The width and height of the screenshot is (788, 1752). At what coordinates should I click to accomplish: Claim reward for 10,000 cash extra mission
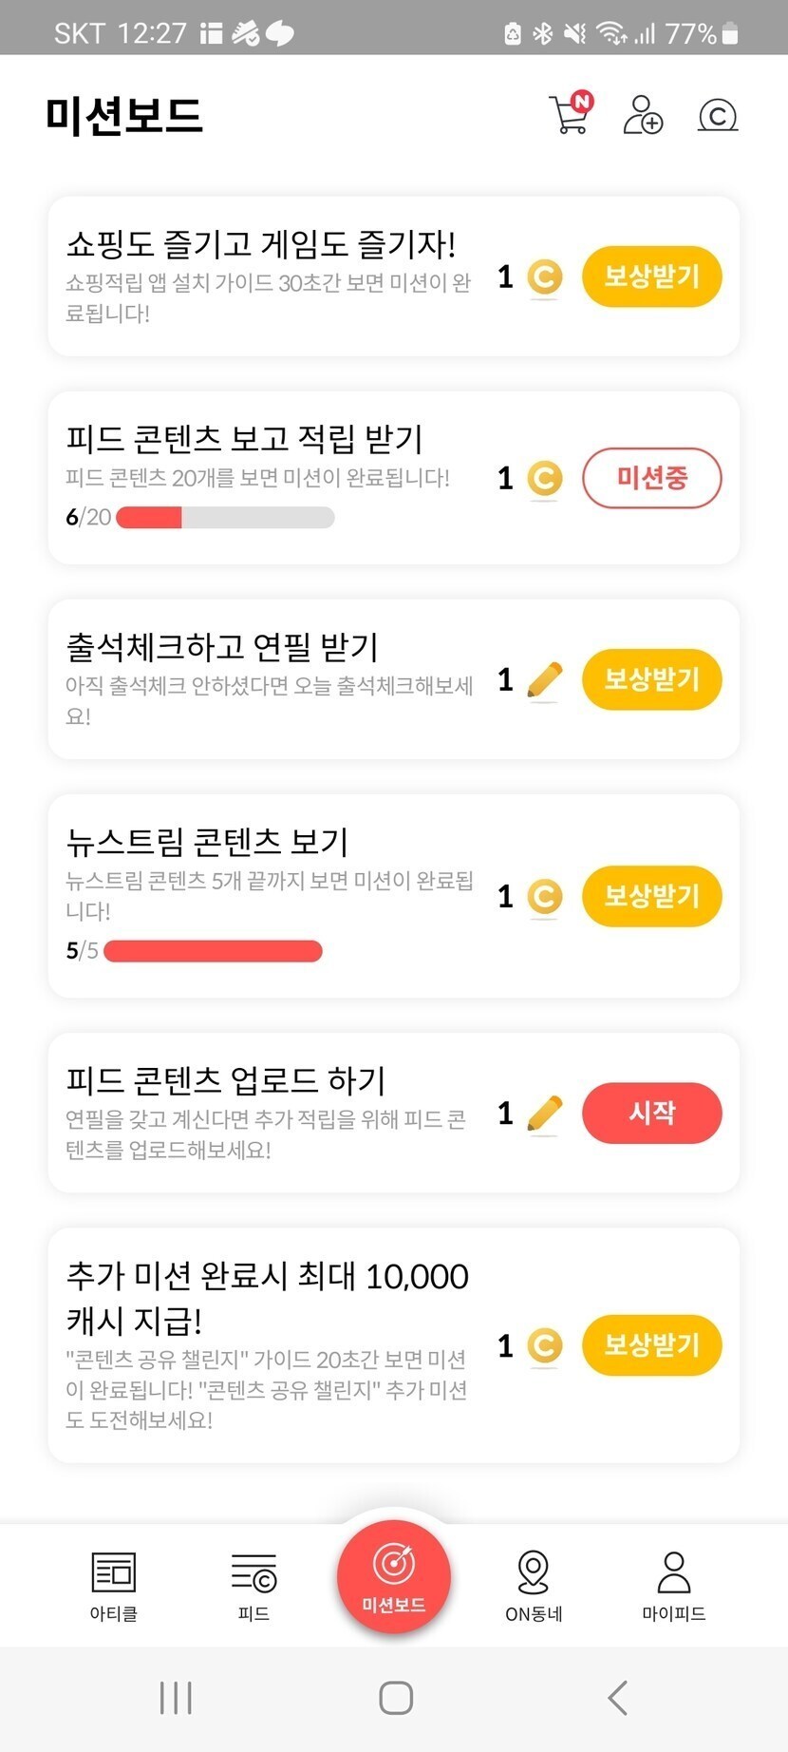651,1345
